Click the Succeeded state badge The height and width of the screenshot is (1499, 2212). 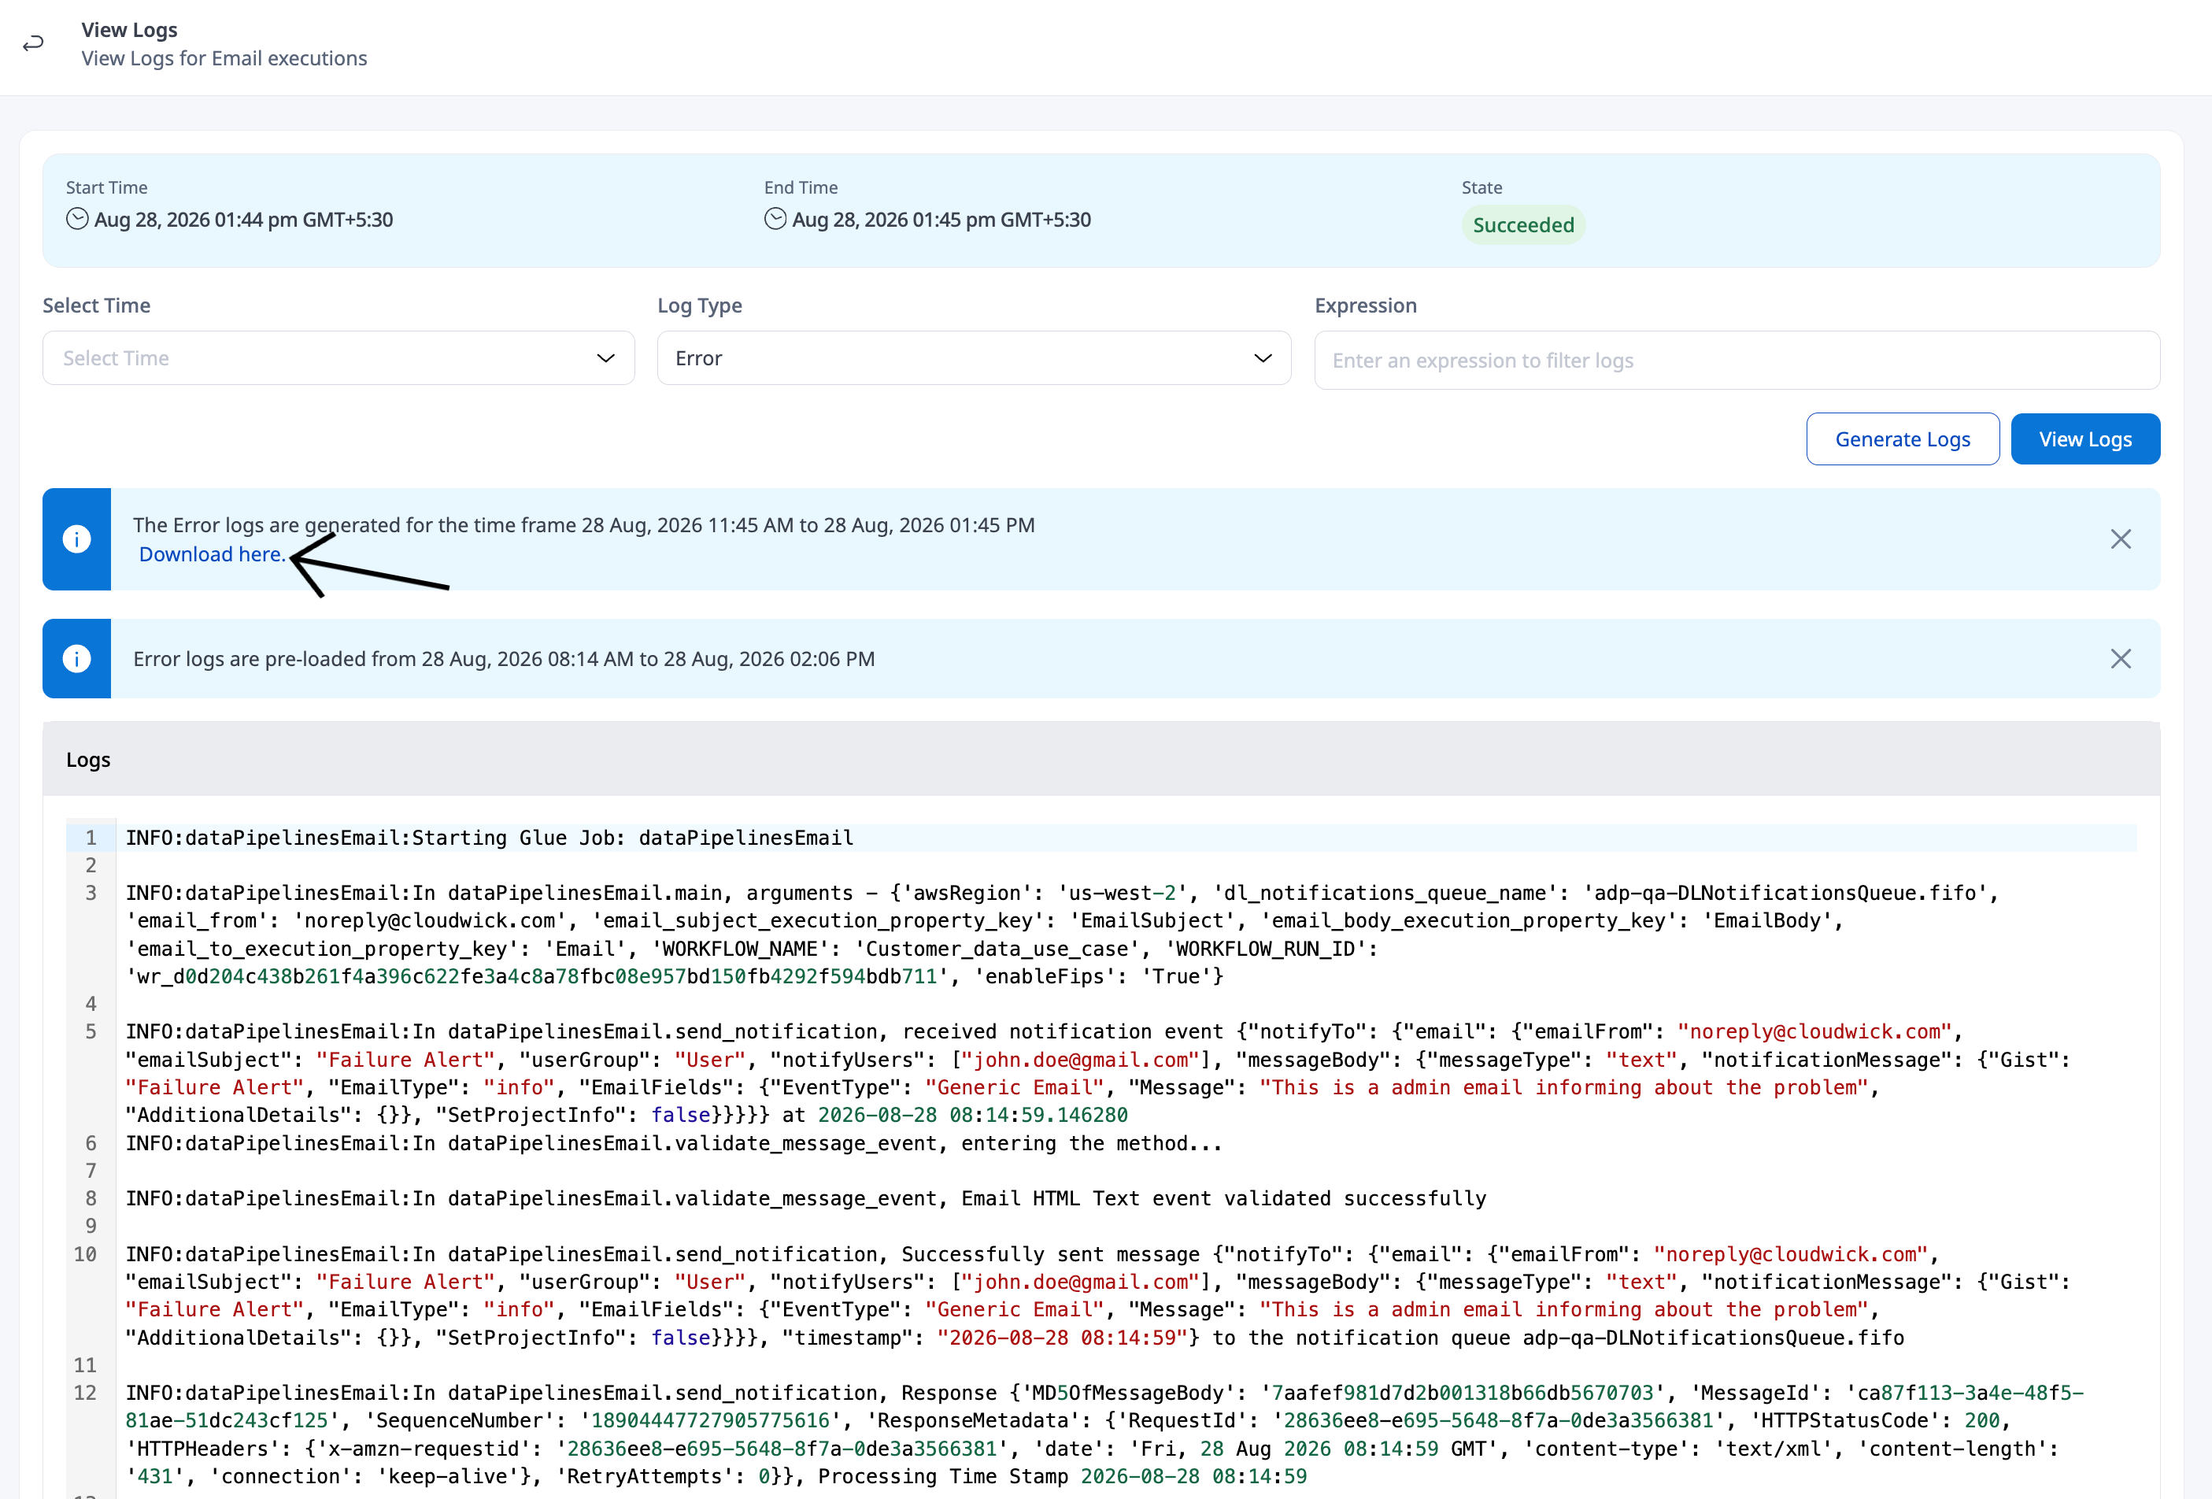pyautogui.click(x=1523, y=226)
